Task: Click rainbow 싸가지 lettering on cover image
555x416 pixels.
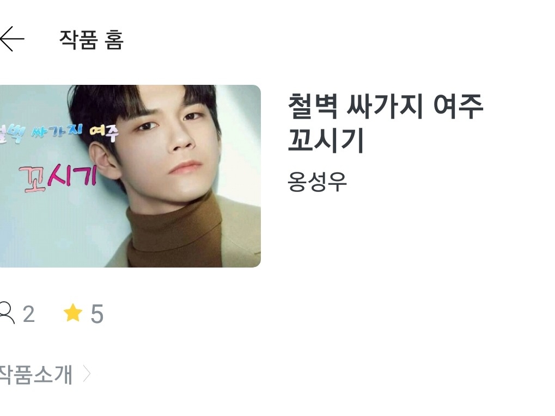Action: (x=57, y=132)
